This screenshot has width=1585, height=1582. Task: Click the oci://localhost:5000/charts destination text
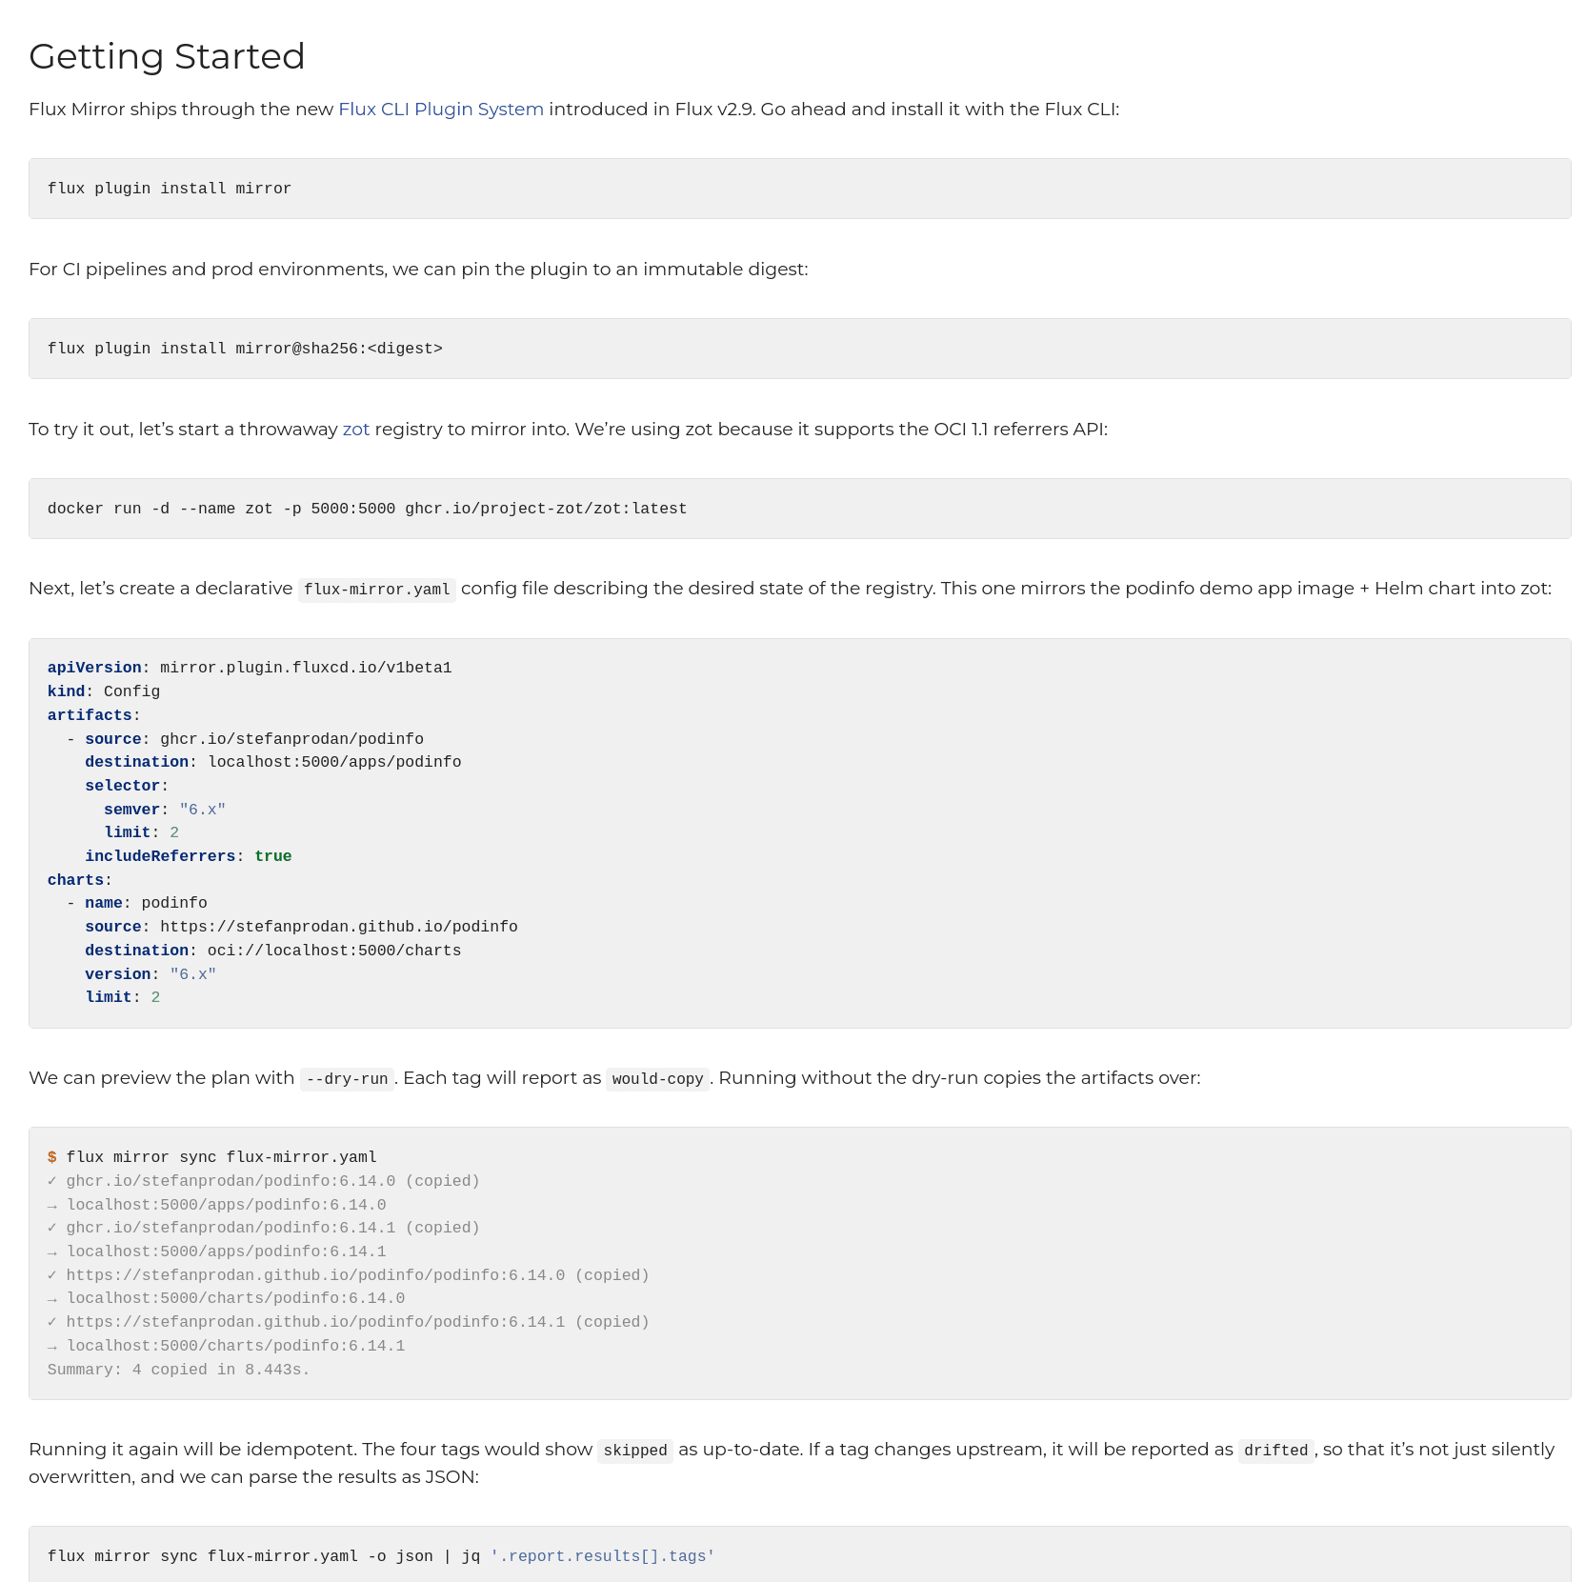pos(334,951)
